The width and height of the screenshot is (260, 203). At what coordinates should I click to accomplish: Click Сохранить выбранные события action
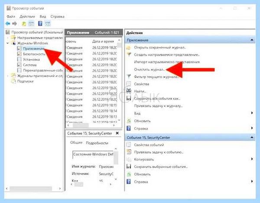(161, 167)
